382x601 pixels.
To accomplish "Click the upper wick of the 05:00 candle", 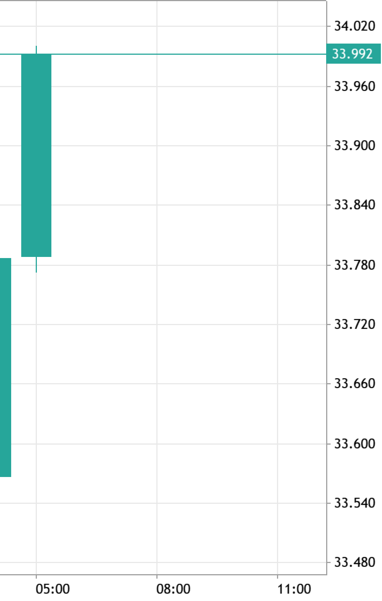I will tap(36, 50).
